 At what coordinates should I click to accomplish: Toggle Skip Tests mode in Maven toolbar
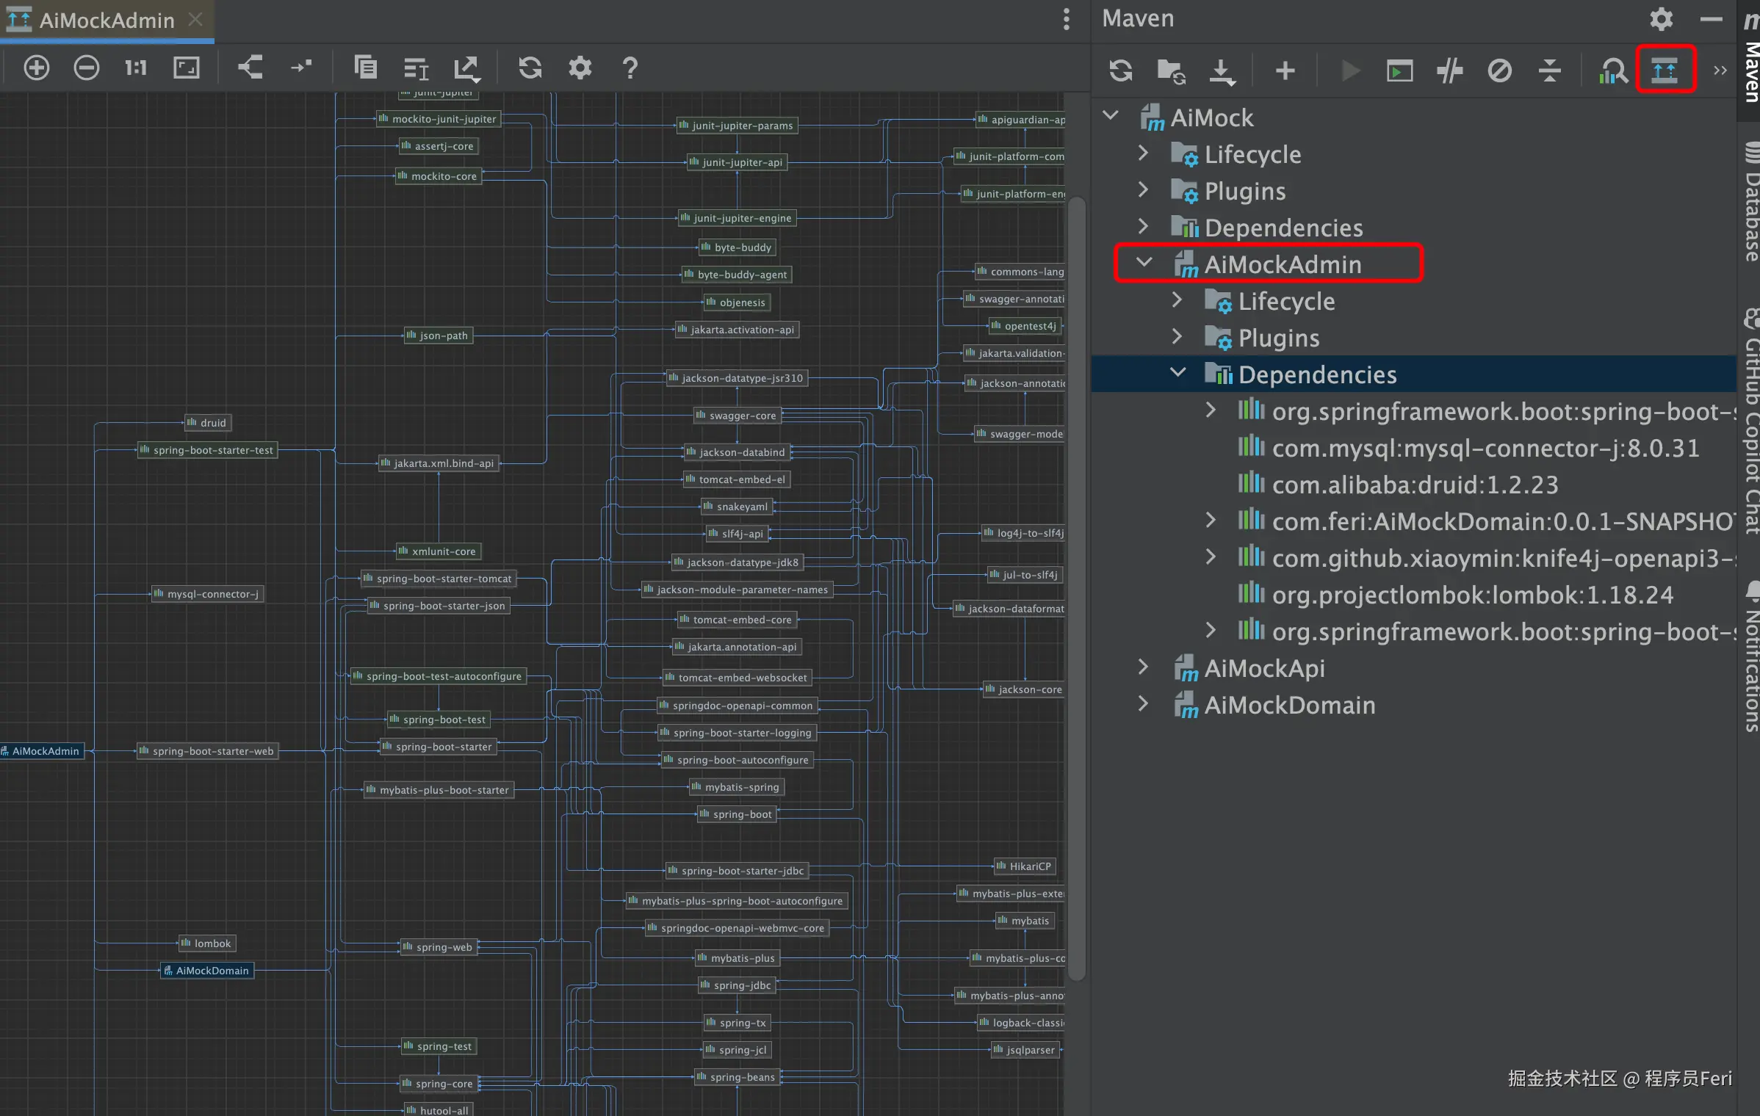point(1499,70)
